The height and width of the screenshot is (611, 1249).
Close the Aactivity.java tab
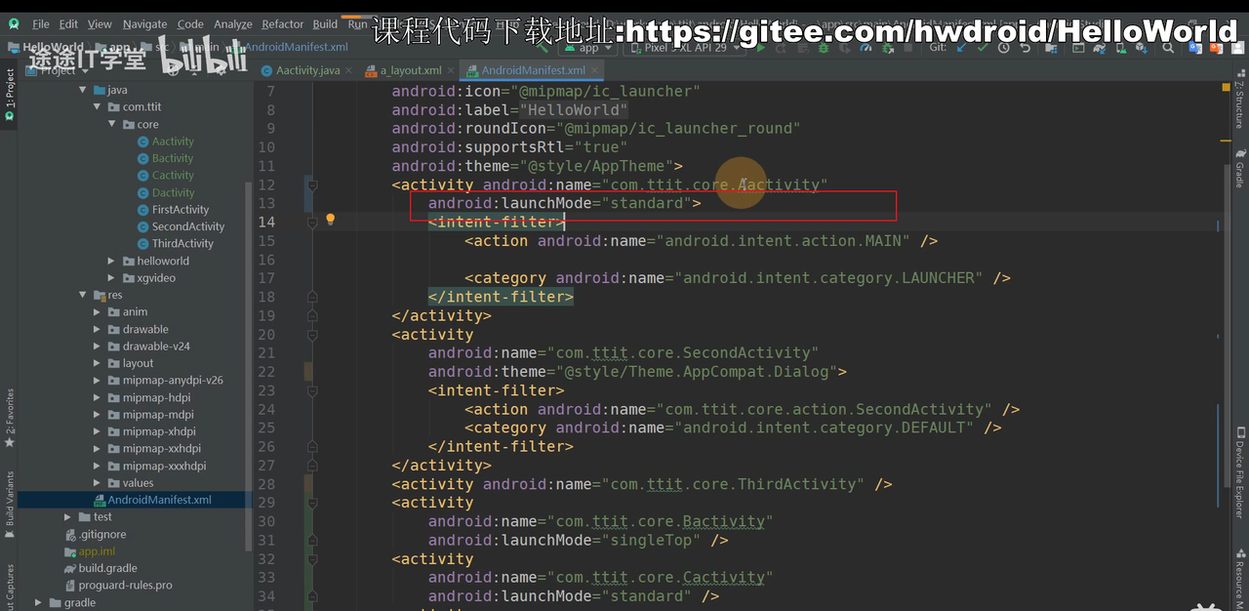pyautogui.click(x=349, y=70)
